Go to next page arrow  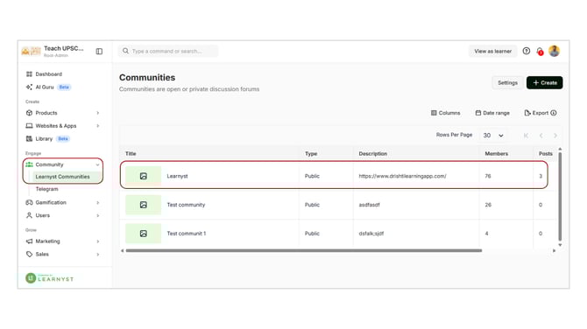pos(555,136)
